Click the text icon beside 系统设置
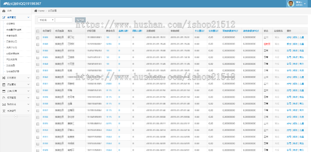The width and height of the screenshot is (311, 152). (x=4, y=111)
